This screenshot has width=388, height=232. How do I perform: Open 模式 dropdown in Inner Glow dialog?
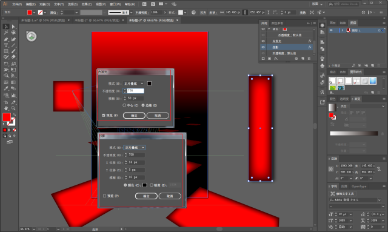click(x=133, y=84)
